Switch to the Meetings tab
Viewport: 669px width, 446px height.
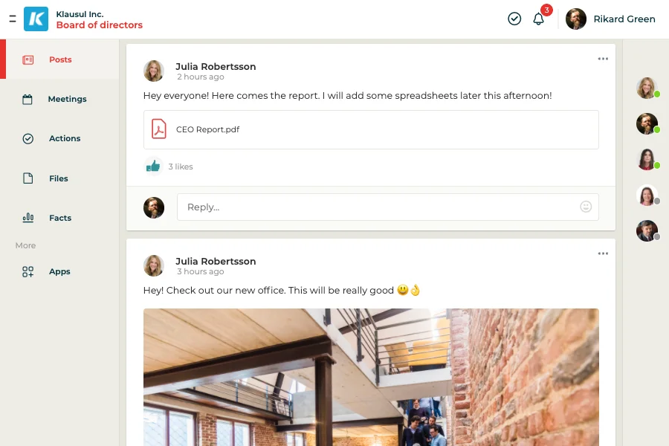[67, 99]
